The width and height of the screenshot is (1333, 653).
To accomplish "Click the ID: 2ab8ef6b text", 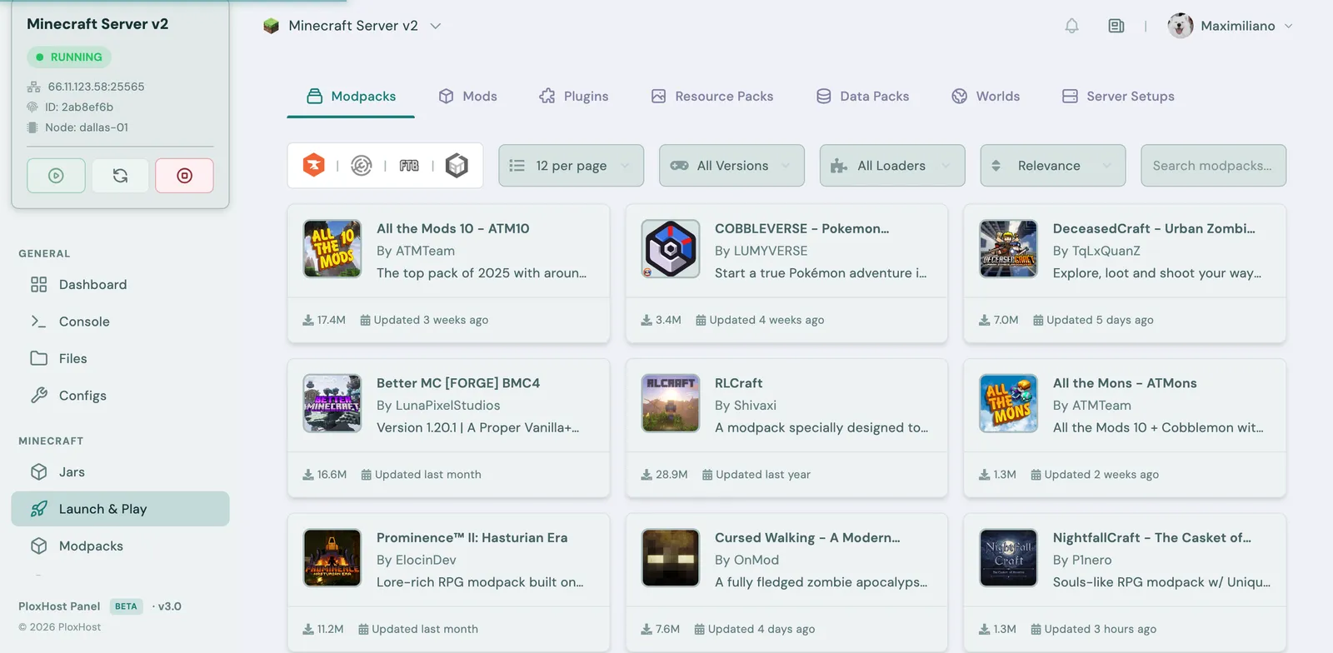I will tap(79, 107).
